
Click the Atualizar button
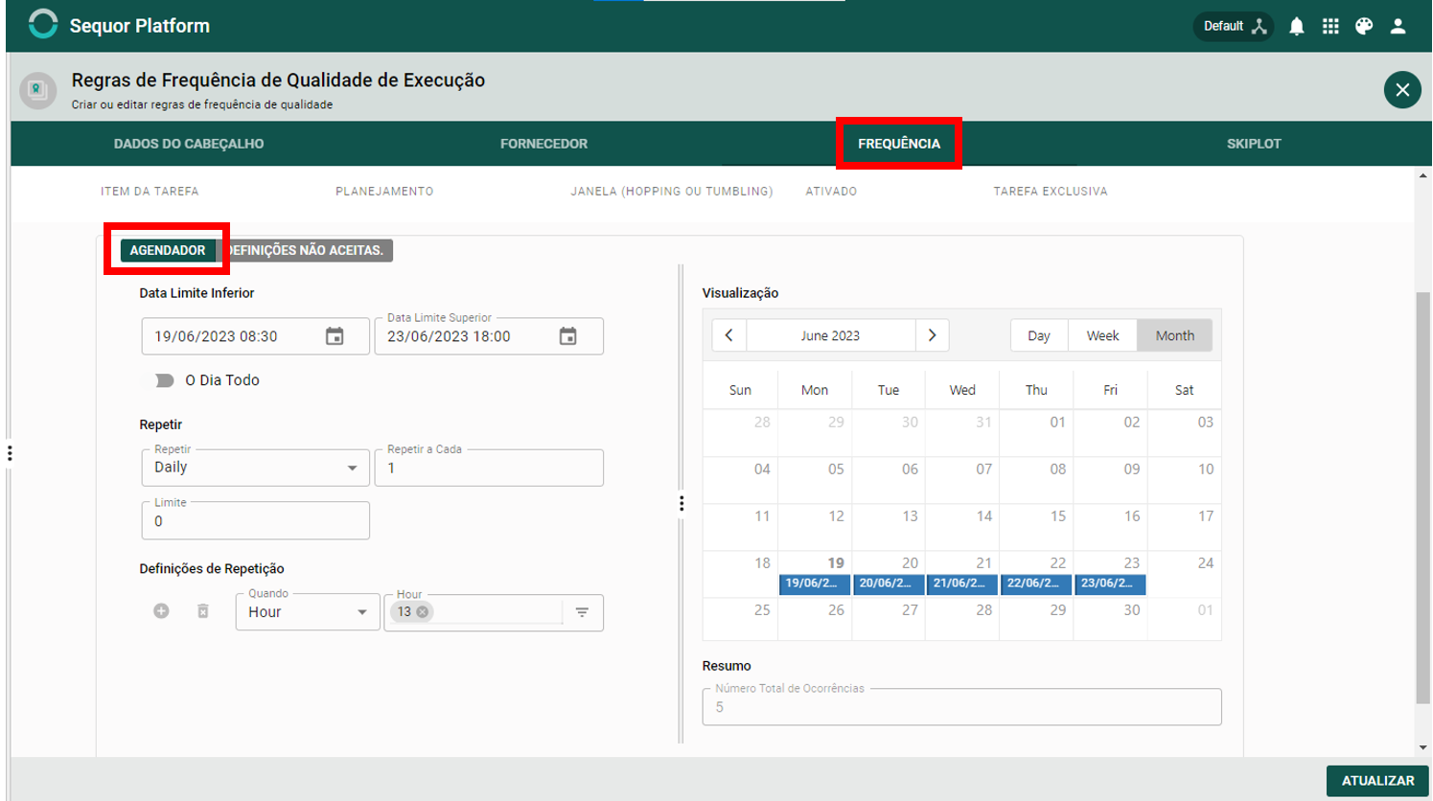point(1377,781)
